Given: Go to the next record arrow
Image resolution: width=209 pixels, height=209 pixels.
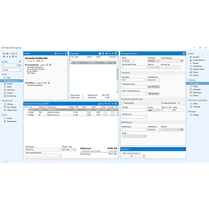Looking at the screenshot, I should [10, 57].
